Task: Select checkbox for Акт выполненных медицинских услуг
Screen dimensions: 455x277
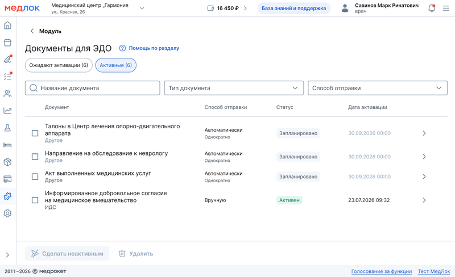Action: point(35,177)
